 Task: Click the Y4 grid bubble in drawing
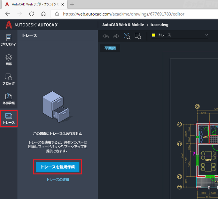coord(180,143)
